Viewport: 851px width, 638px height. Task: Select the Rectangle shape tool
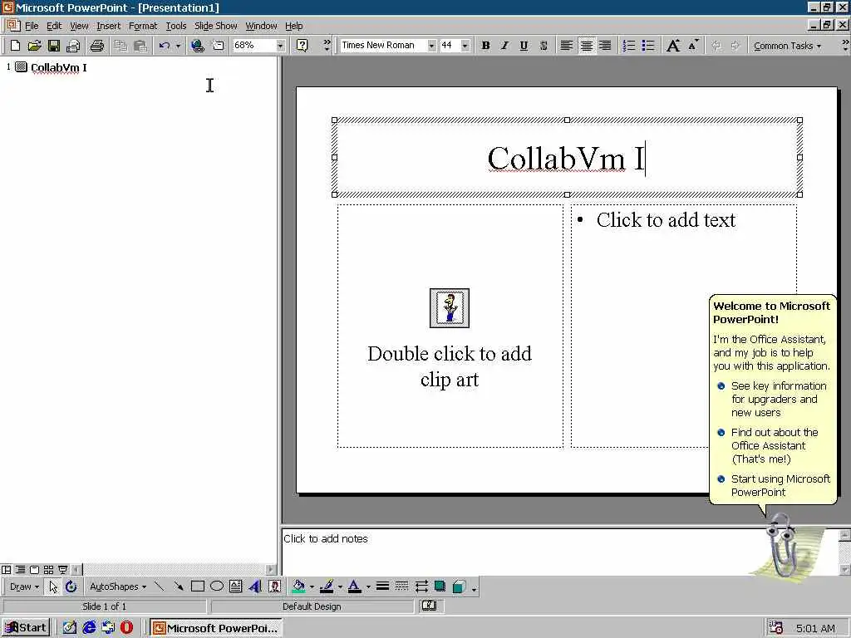tap(198, 586)
